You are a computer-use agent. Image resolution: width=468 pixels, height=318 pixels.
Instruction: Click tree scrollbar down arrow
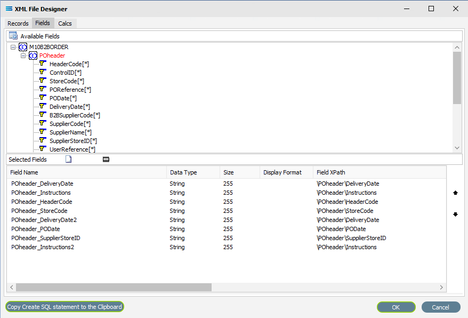(x=457, y=148)
